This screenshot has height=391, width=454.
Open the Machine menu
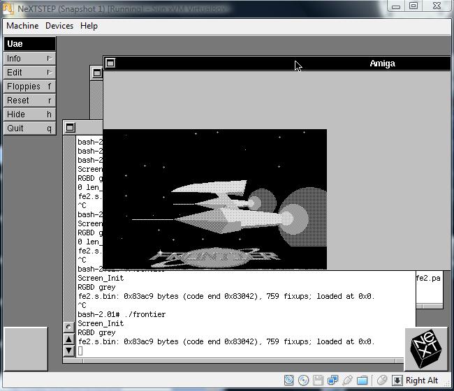[22, 26]
